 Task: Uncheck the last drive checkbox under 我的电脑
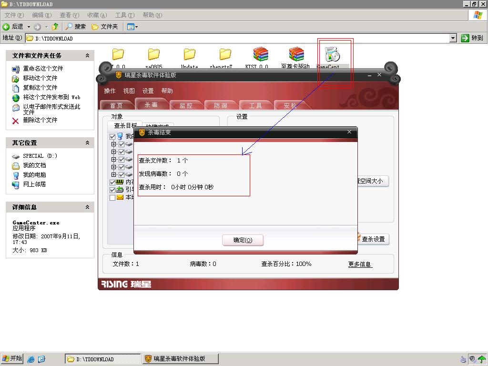(x=122, y=175)
